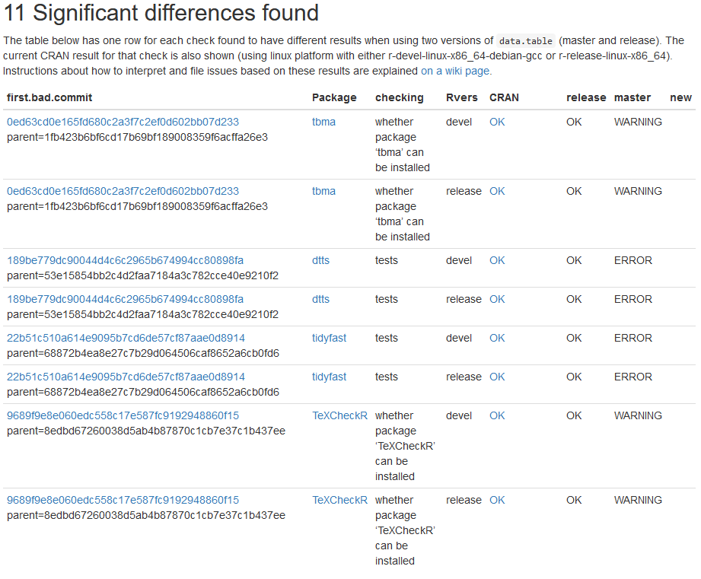Open commit 189be779 link in dtts release row
Image resolution: width=701 pixels, height=579 pixels.
(x=125, y=299)
